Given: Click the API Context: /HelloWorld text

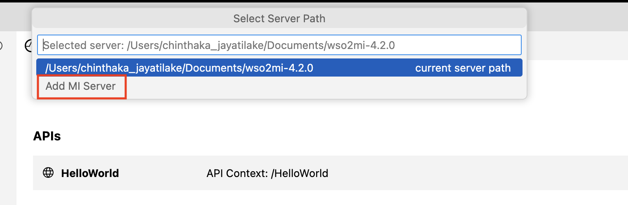Looking at the screenshot, I should pos(267,173).
